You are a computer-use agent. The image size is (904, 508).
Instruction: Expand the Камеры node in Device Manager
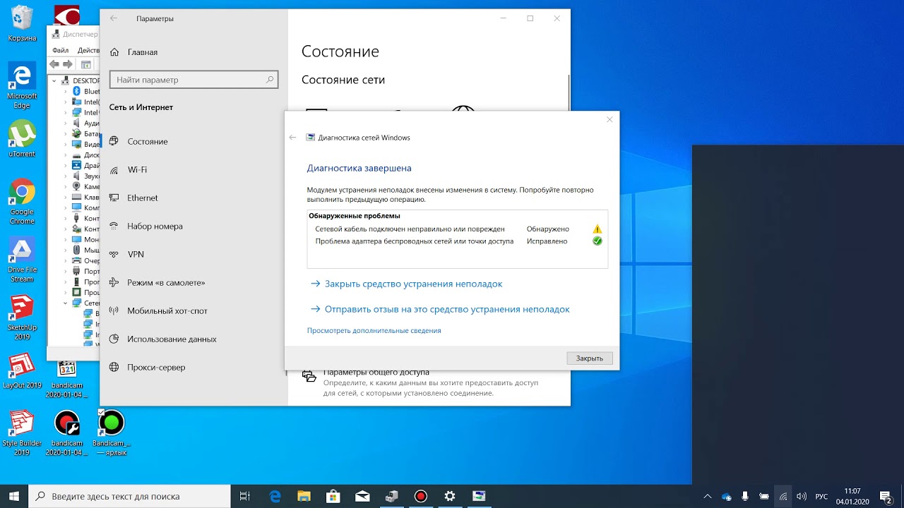(66, 186)
